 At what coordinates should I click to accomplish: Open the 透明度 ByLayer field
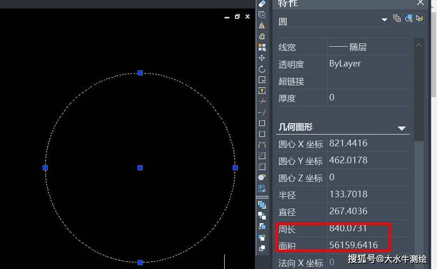[x=369, y=64]
